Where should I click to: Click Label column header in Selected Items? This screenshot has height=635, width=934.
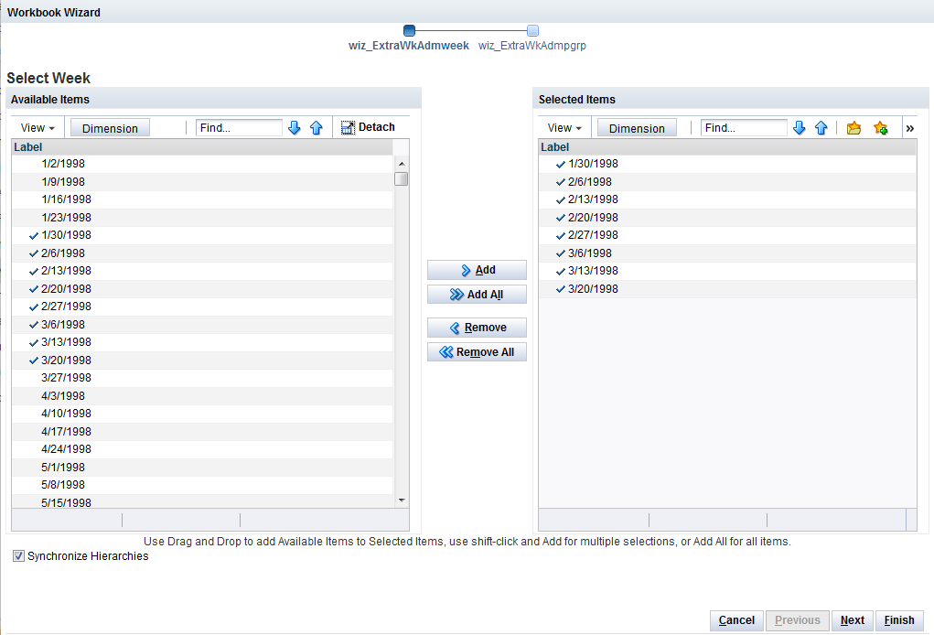pyautogui.click(x=727, y=147)
